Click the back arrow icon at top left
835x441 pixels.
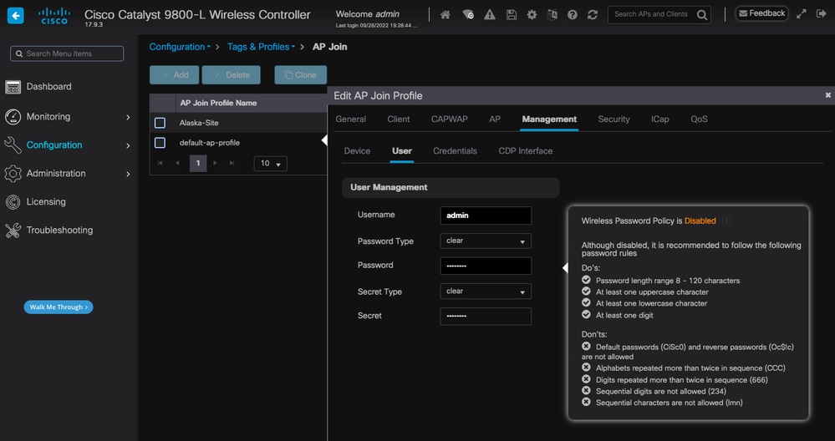tap(15, 16)
